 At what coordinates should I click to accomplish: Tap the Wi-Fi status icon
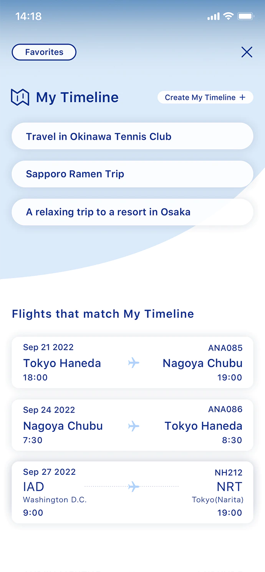coord(228,16)
